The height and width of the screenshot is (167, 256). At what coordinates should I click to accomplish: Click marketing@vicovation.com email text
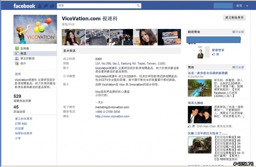pyautogui.click(x=112, y=107)
